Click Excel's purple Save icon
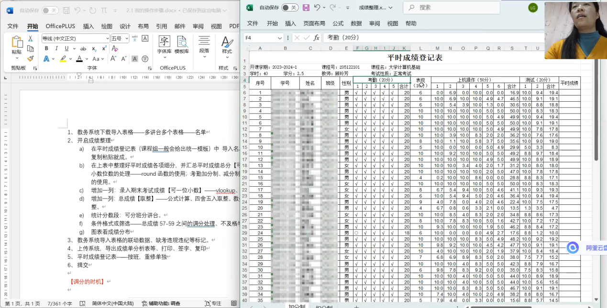607x308 pixels. 306,8
